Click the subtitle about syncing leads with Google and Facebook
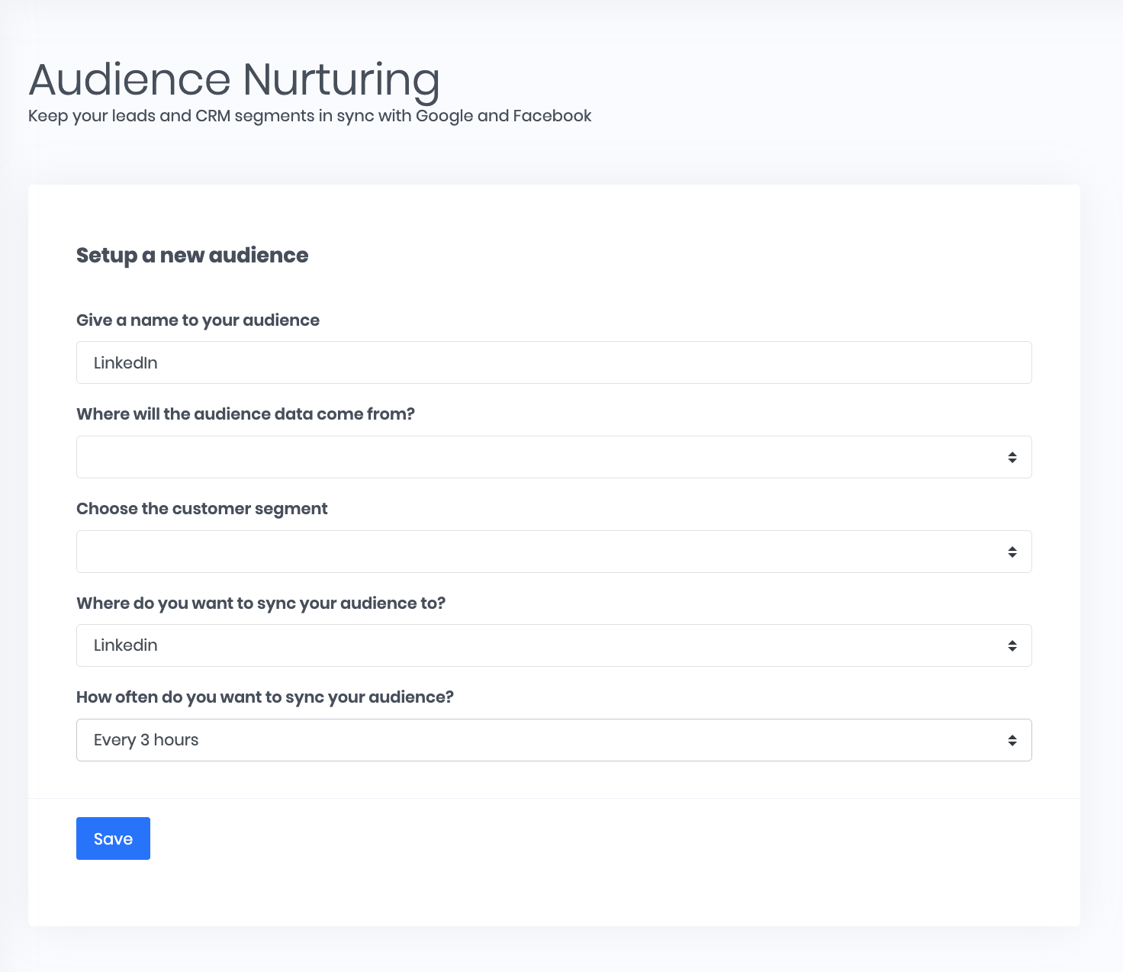Viewport: 1123px width, 972px height. [310, 116]
